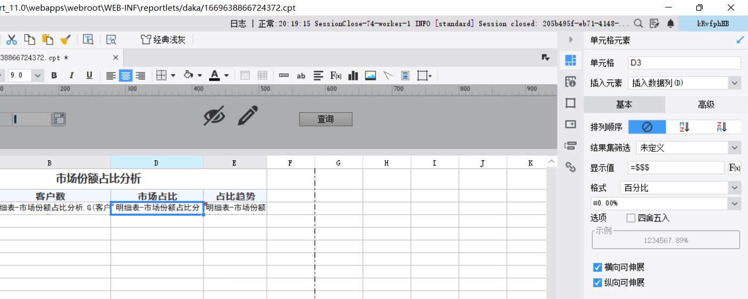Click the magnifier diagnostics icon beside text search
The height and width of the screenshot is (299, 748).
111,40
